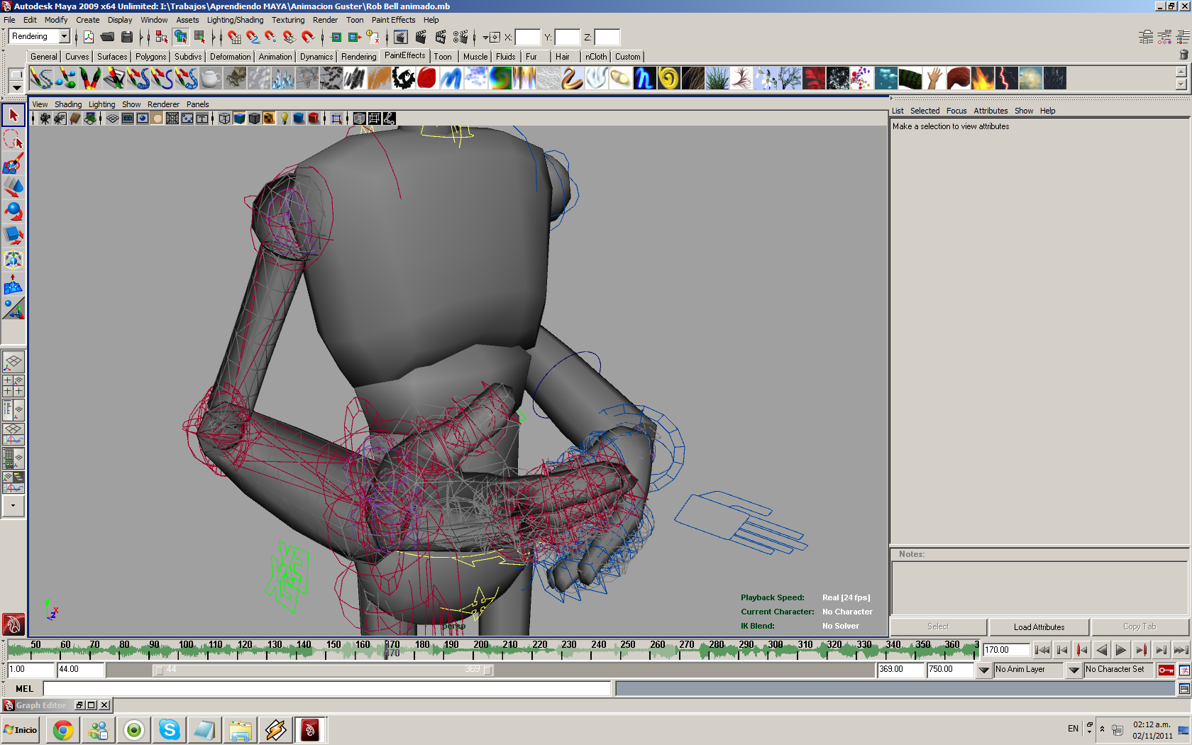The height and width of the screenshot is (745, 1192).
Task: Select the arrow Select tool in the toolbox
Action: coord(13,115)
